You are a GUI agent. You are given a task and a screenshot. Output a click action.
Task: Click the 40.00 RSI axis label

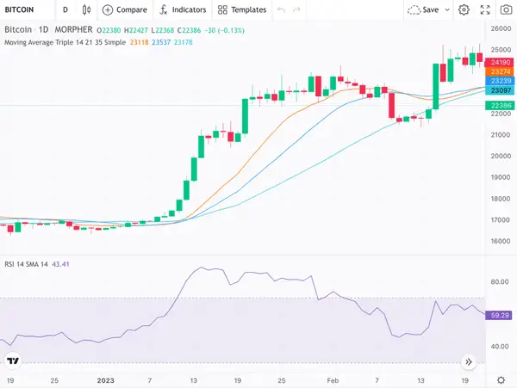(x=500, y=346)
